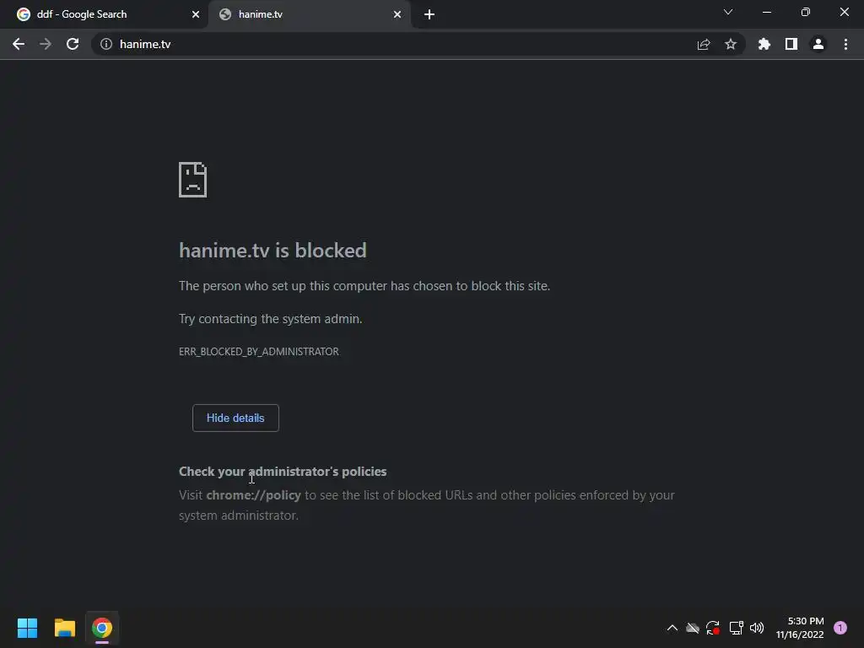864x648 pixels.
Task: Bookmark this tab with the star icon
Action: click(x=731, y=44)
